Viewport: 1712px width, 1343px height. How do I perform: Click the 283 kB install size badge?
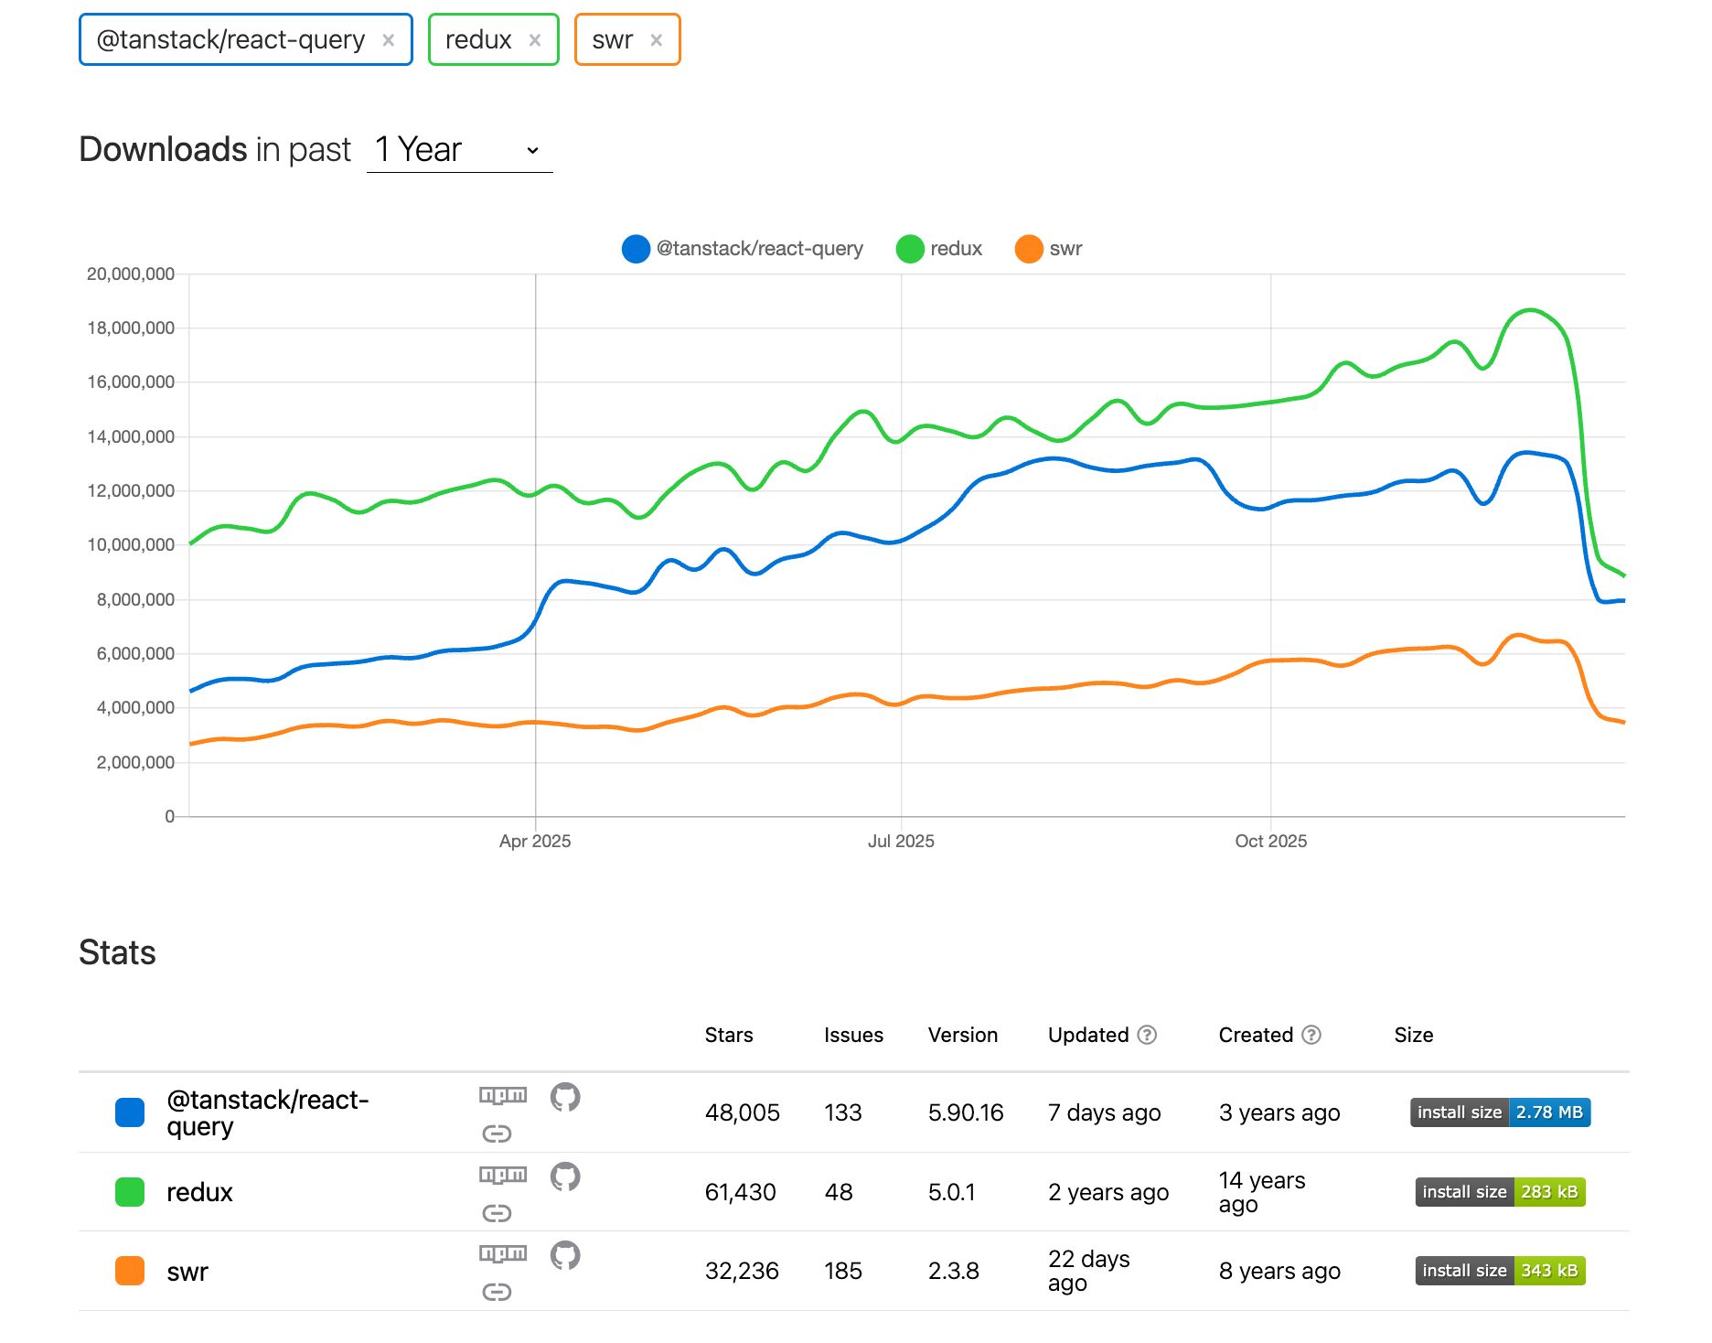point(1500,1192)
